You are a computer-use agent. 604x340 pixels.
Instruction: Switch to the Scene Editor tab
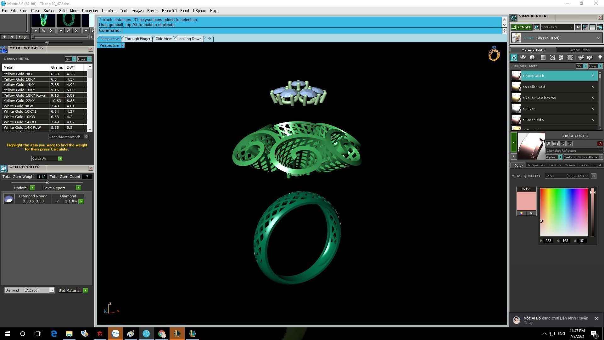tap(580, 50)
